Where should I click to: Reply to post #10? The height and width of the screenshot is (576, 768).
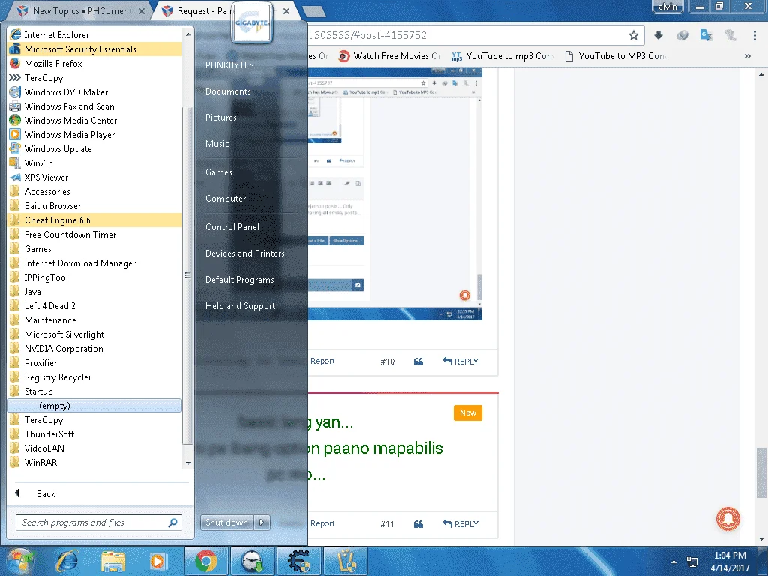coord(460,361)
